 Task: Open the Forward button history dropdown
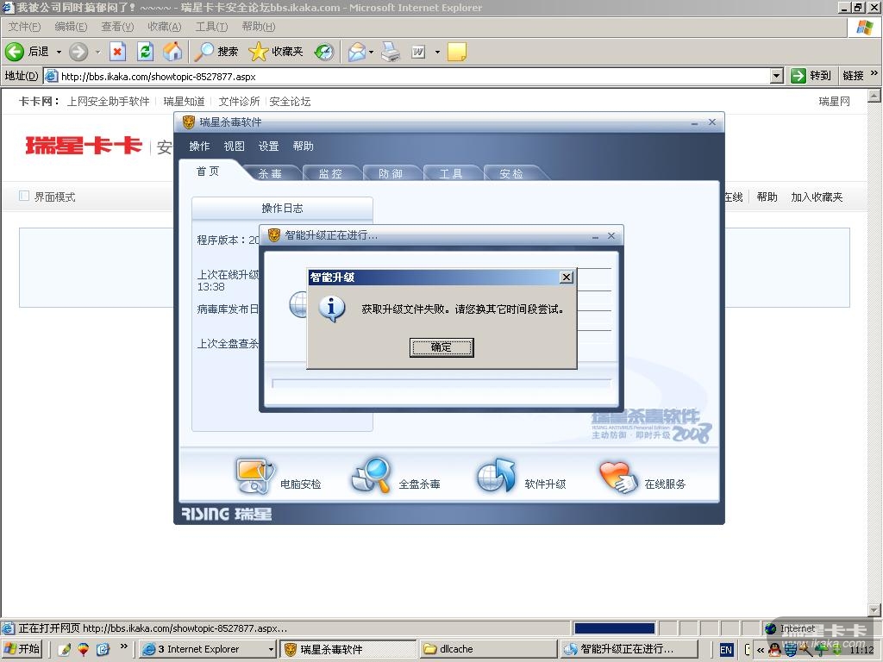click(97, 52)
